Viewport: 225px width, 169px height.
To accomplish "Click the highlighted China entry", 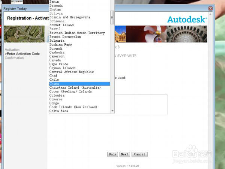I will click(79, 84).
